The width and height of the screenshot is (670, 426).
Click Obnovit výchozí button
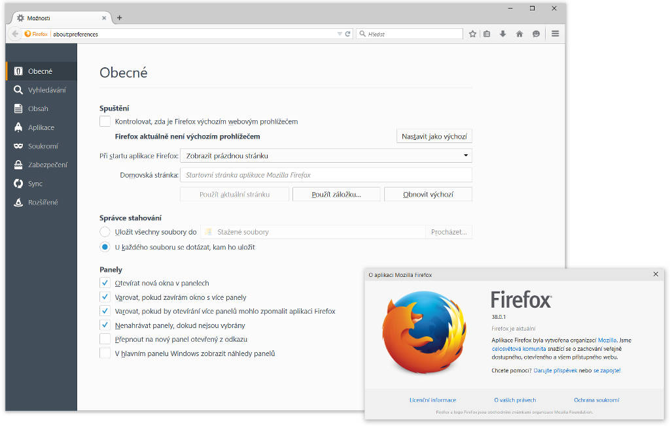click(x=428, y=194)
